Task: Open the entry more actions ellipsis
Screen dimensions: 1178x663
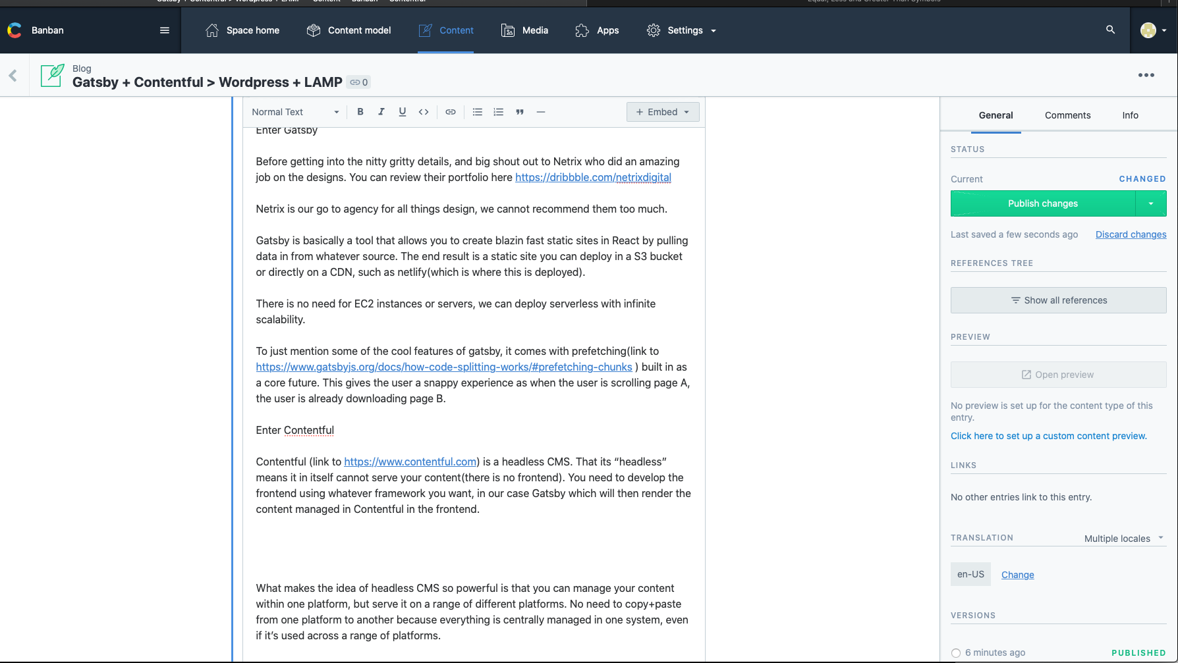Action: 1146,75
